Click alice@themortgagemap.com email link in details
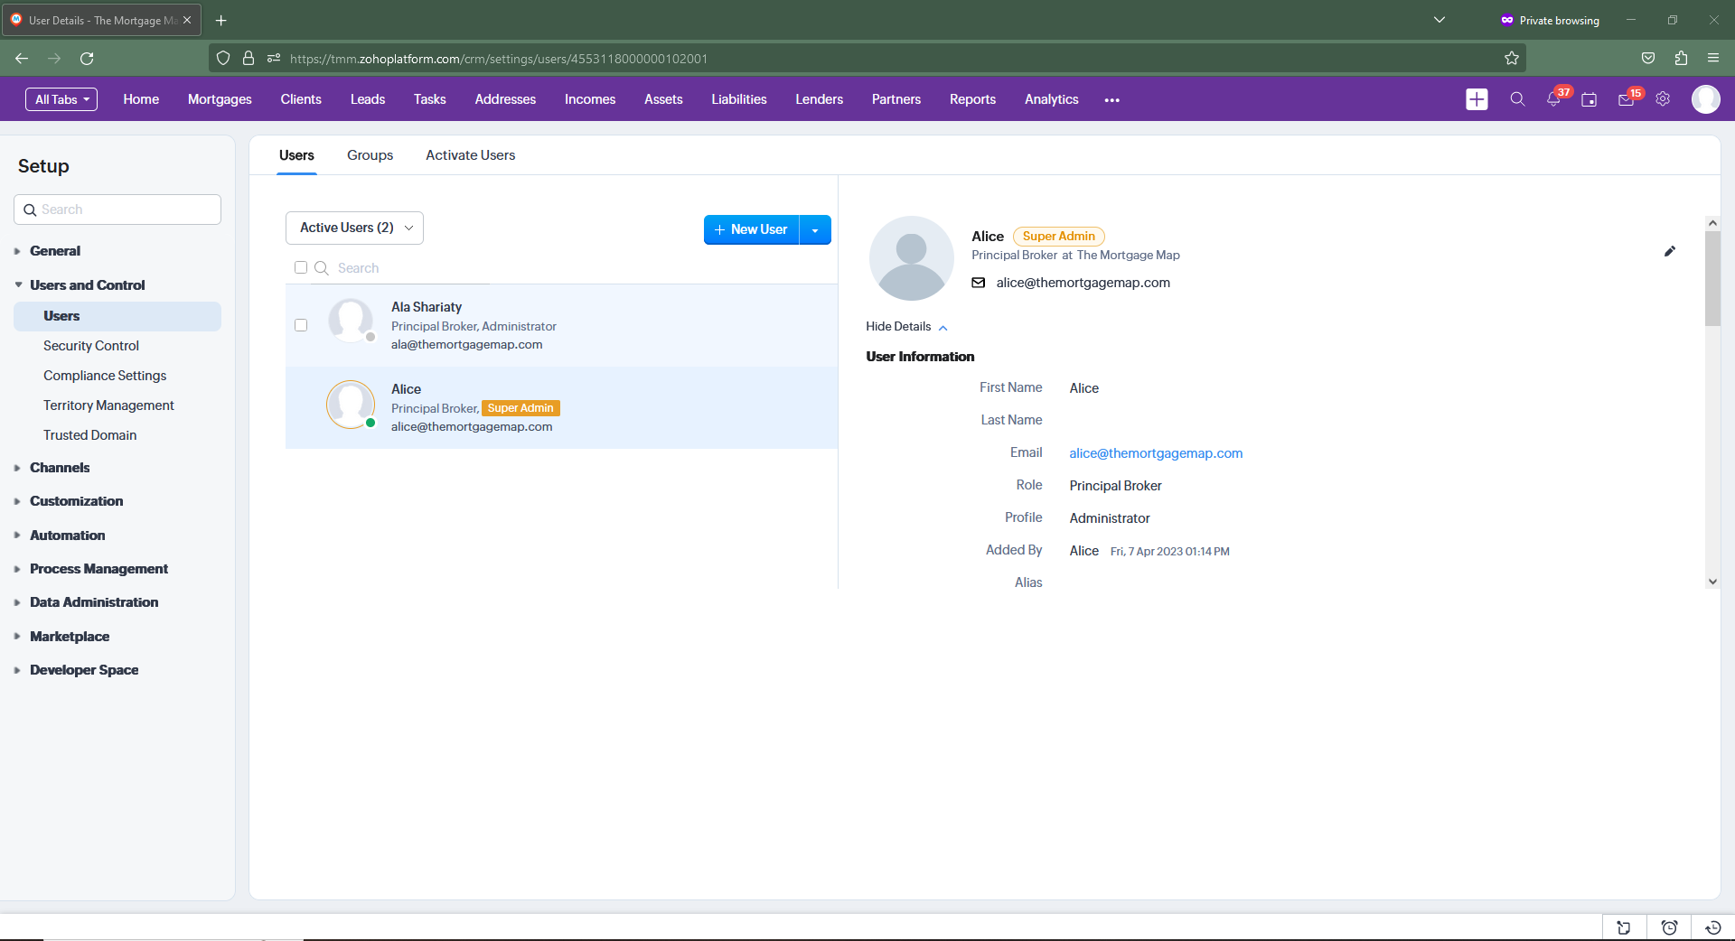The height and width of the screenshot is (941, 1735). (x=1156, y=453)
